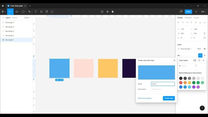
Task: Open the Resources panel icon
Action: [41, 12]
